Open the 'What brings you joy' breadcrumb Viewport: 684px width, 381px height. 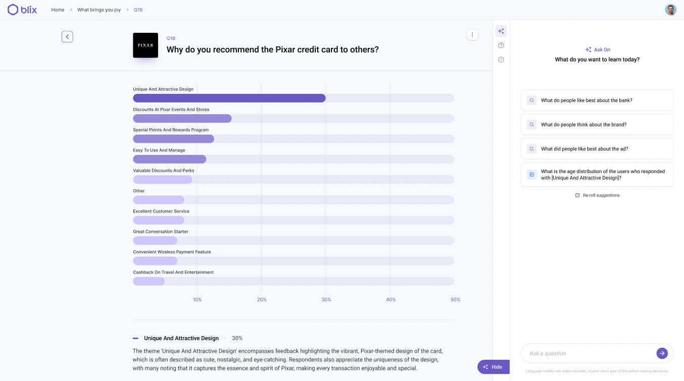pyautogui.click(x=99, y=9)
